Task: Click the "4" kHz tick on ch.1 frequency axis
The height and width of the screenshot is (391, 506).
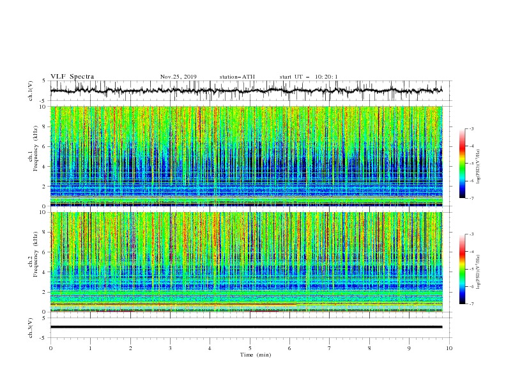Action: point(45,167)
